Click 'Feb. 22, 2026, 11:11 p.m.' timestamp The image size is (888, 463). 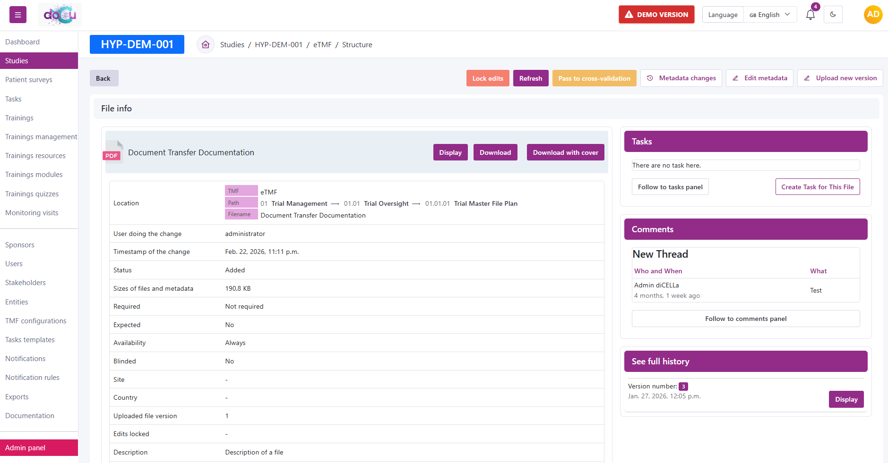coord(262,252)
